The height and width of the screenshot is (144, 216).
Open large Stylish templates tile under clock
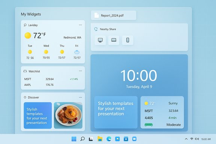(x=116, y=112)
